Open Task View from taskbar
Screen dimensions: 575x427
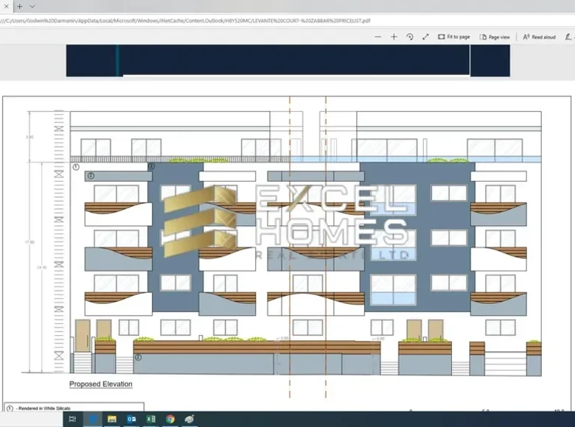(73, 419)
